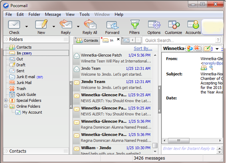Open the preview header dropdown arrow

click(217, 49)
